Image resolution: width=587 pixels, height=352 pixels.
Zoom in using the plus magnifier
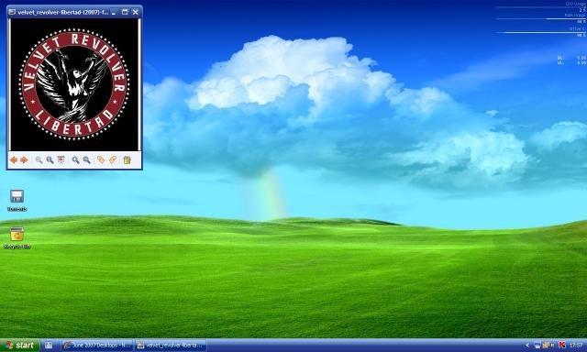pos(75,160)
